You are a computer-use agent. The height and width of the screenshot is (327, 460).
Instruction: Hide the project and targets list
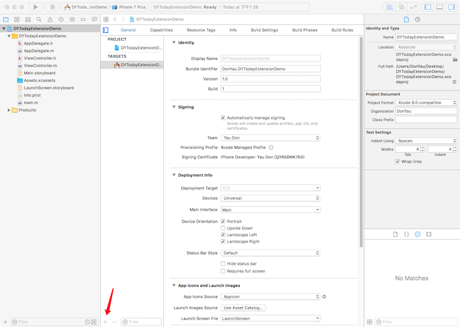pos(106,30)
